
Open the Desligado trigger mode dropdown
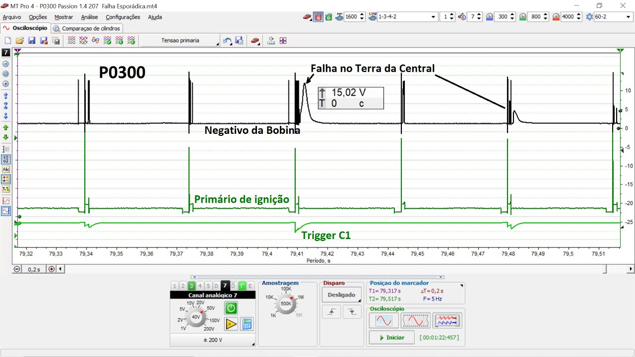click(x=341, y=295)
